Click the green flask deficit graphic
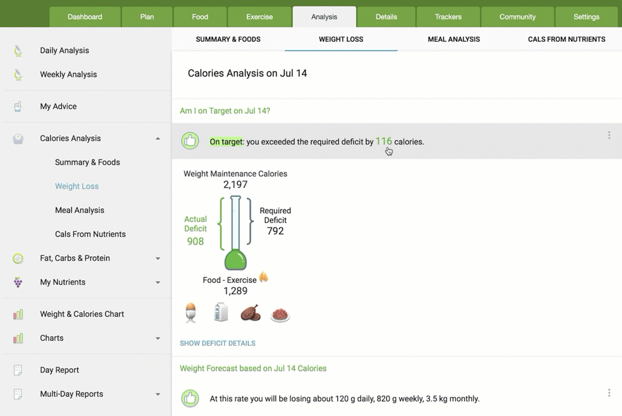Image resolution: width=622 pixels, height=416 pixels. pos(236,233)
